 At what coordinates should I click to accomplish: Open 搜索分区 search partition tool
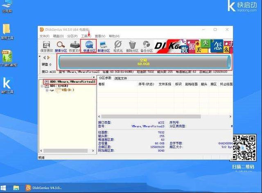[61, 46]
